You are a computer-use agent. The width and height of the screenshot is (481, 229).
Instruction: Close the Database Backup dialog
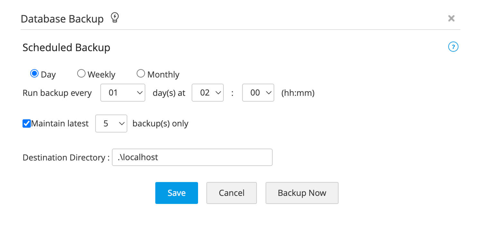click(451, 18)
